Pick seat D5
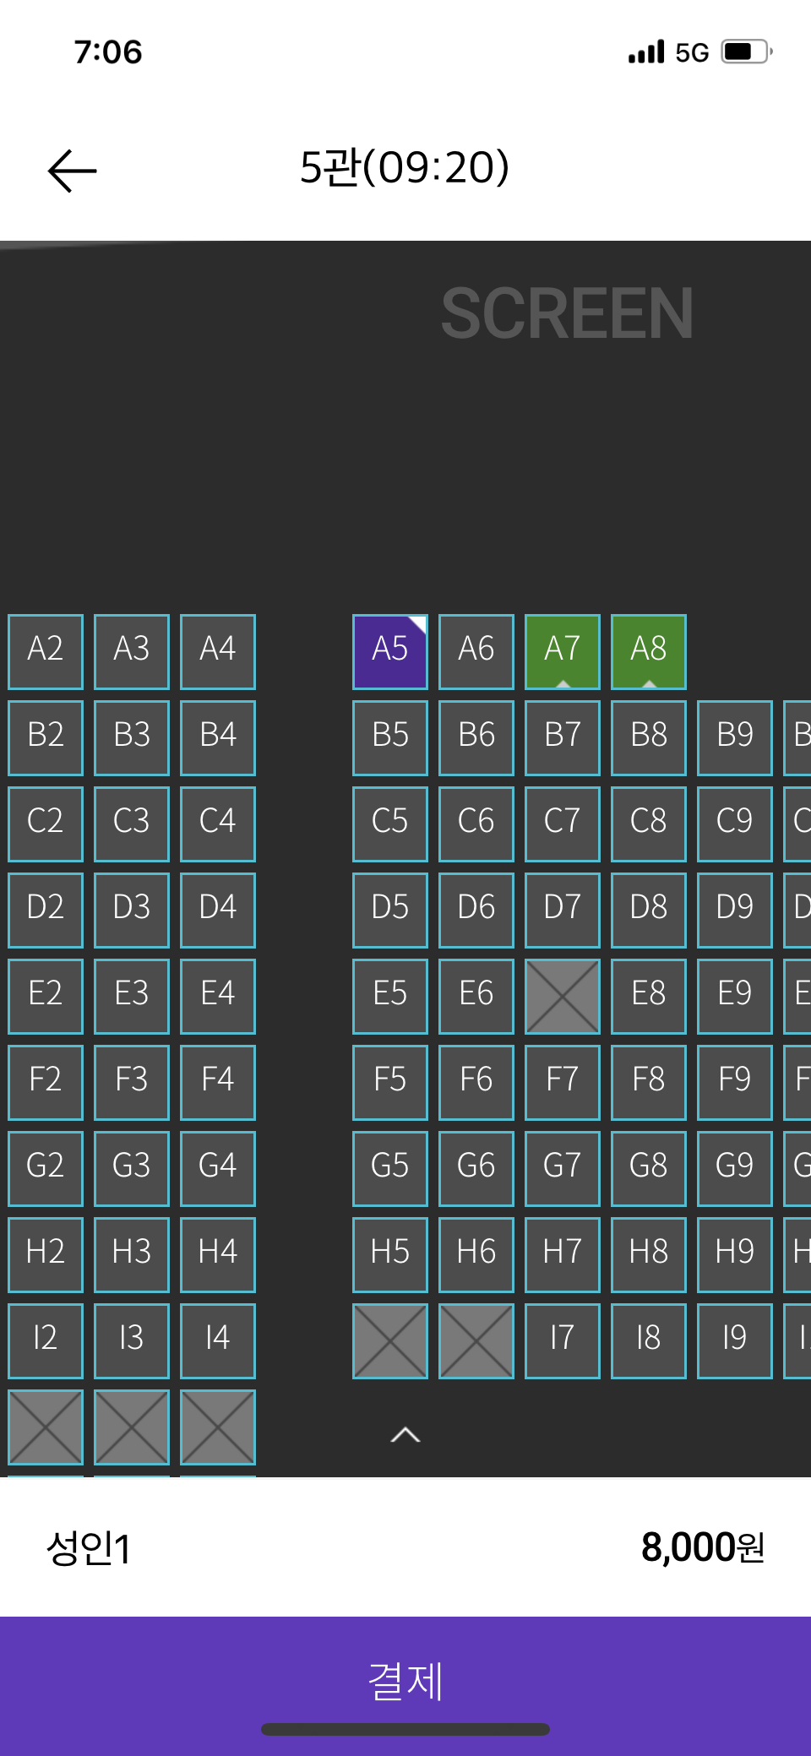 tap(390, 911)
